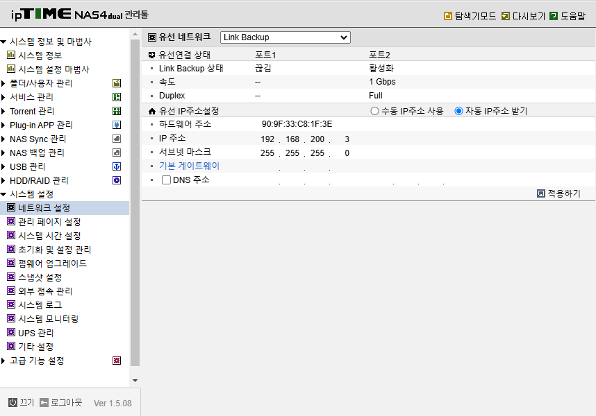Click the 시스템 설정 마법사 chart icon
Image resolution: width=596 pixels, height=416 pixels.
tap(11, 69)
